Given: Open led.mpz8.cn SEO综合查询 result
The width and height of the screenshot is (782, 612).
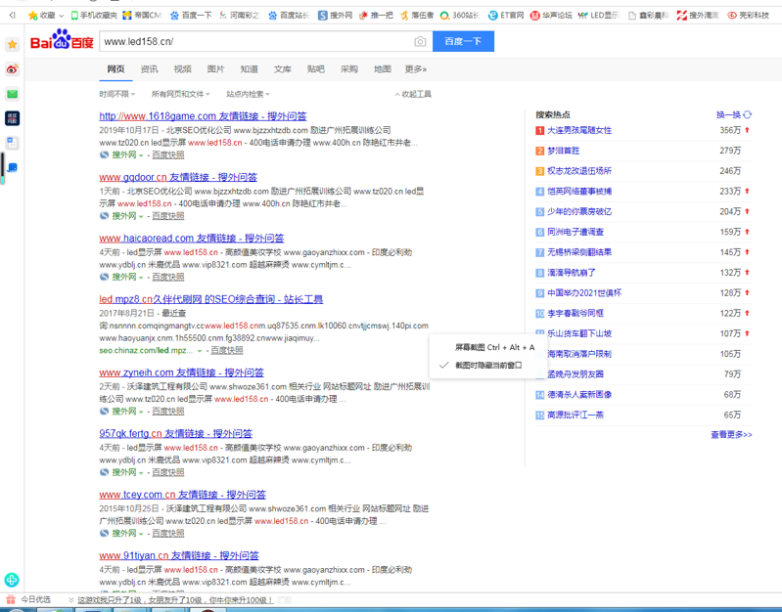Looking at the screenshot, I should point(211,299).
